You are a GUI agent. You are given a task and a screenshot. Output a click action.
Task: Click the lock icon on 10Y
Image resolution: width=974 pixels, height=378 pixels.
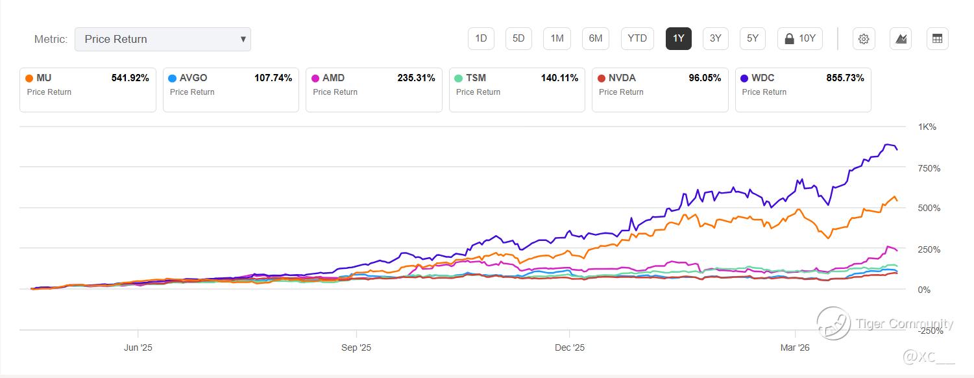[x=789, y=39]
